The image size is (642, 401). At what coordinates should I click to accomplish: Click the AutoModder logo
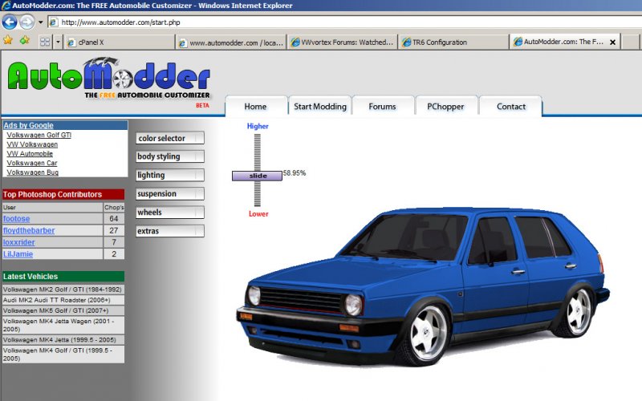click(108, 80)
